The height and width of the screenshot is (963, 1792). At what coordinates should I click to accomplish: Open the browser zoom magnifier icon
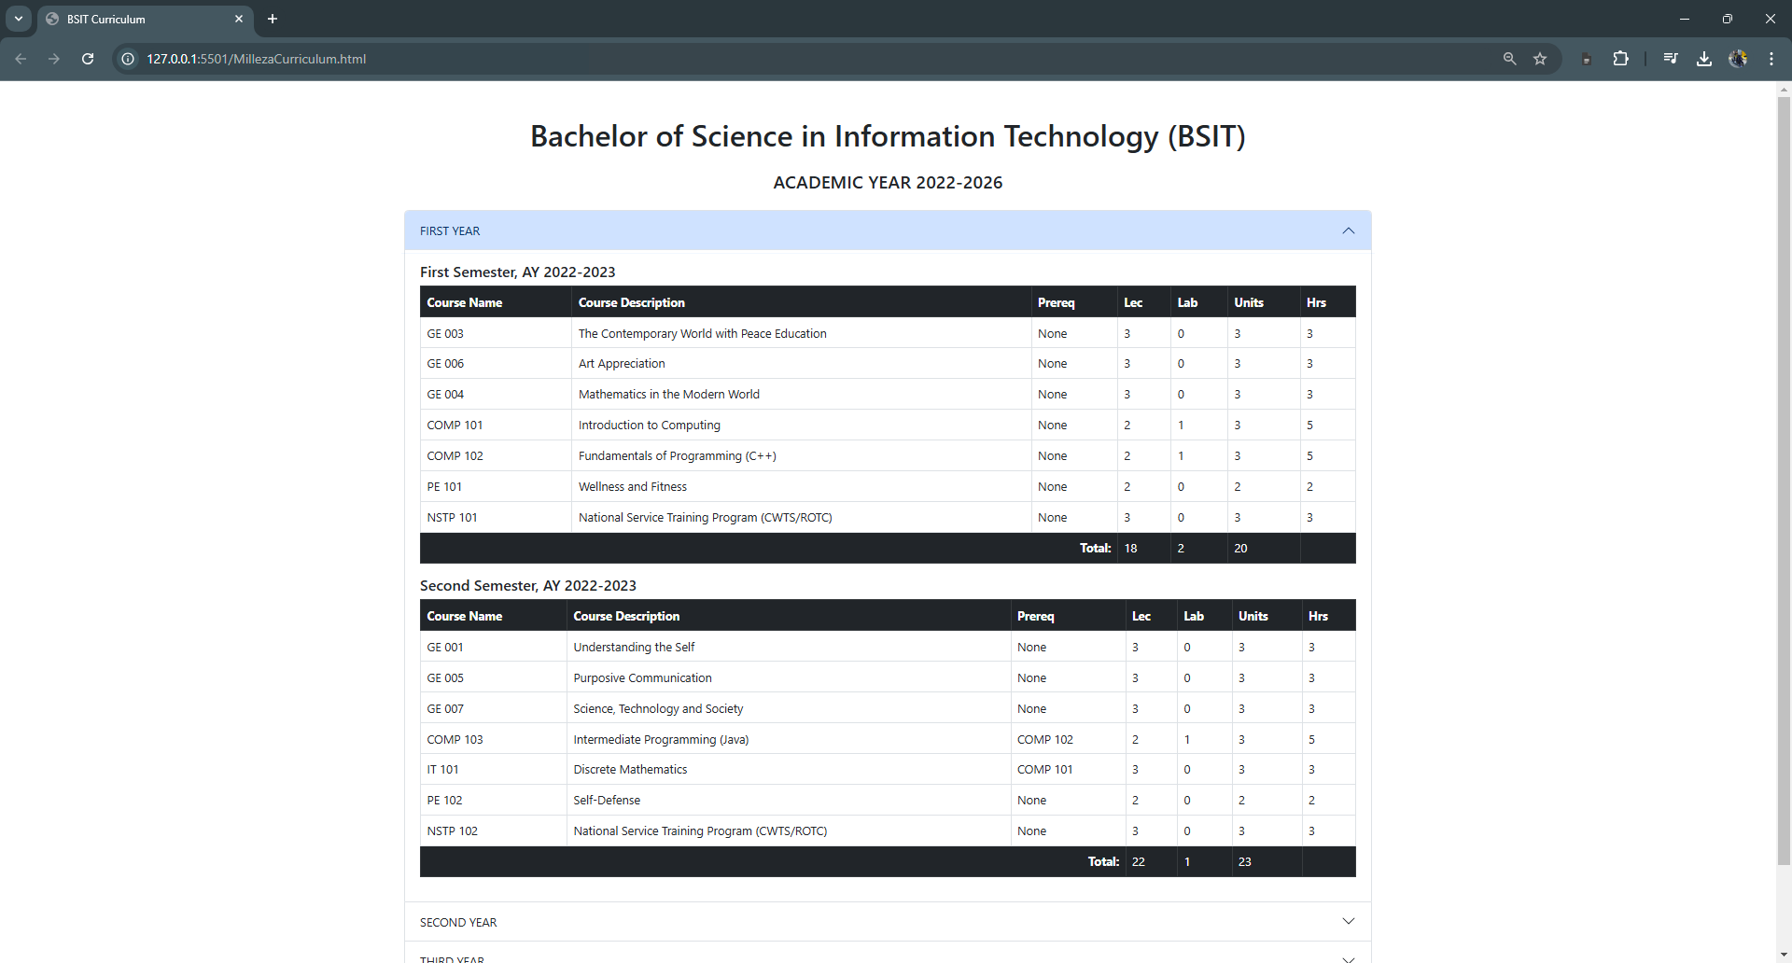[x=1509, y=59]
